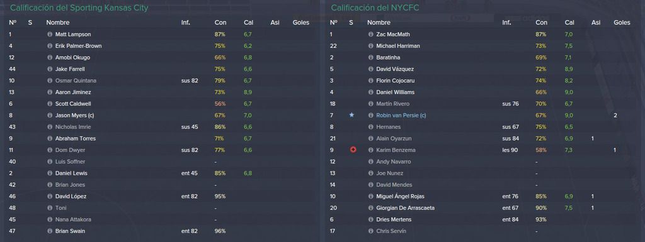The image size is (645, 242).
Task: Open Jason Myers player profile
Action: click(74, 115)
